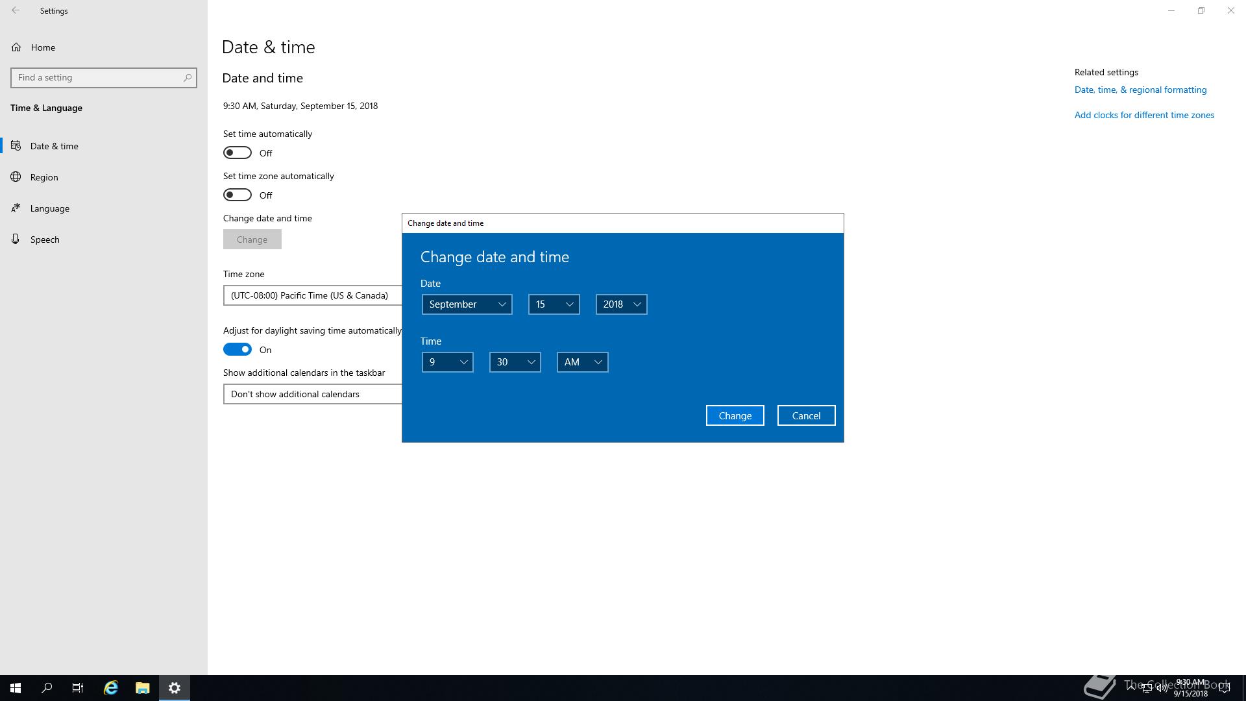This screenshot has height=701, width=1246.
Task: Click the Windows Start button
Action: (16, 688)
